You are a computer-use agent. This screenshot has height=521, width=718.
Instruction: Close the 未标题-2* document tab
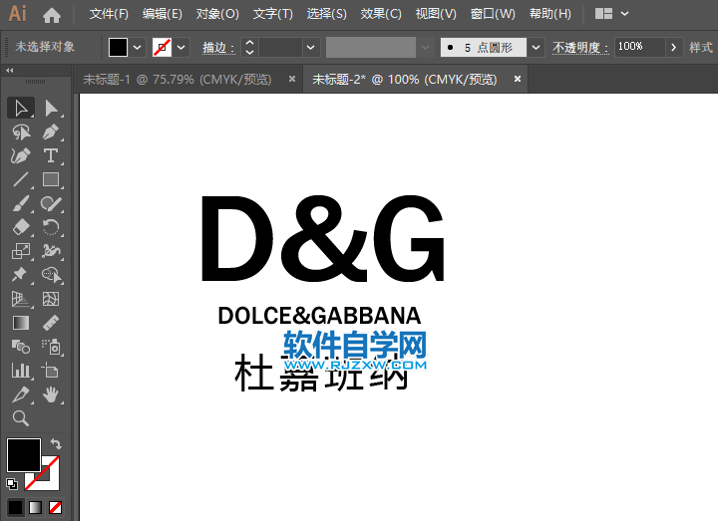click(518, 79)
